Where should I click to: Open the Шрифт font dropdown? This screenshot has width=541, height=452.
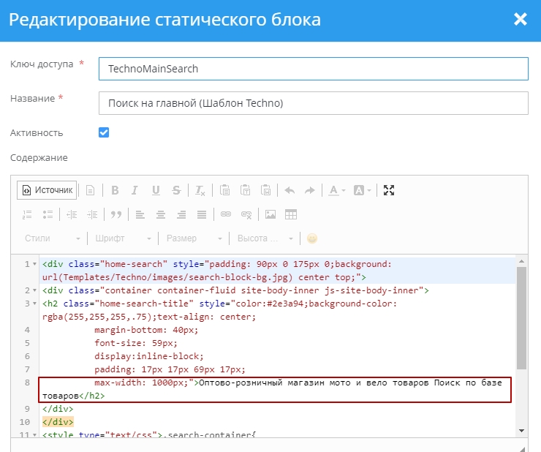tap(123, 238)
